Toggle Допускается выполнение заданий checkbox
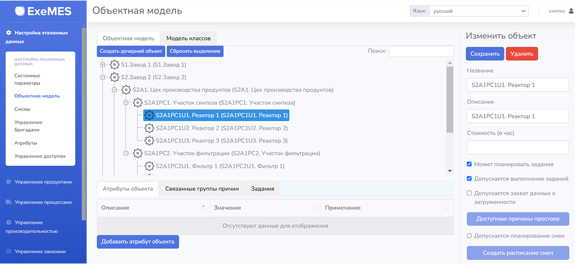Viewport: 575px width, 264px height. 469,179
